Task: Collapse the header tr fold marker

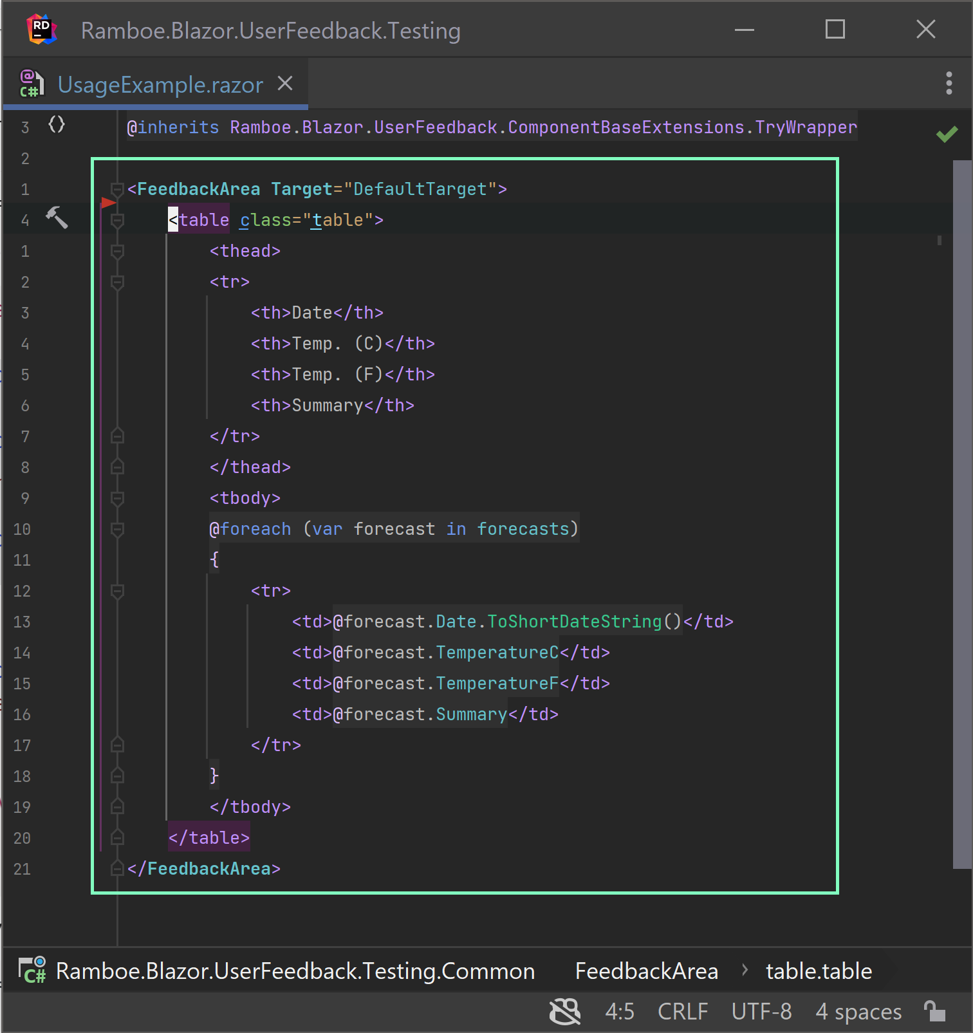Action: (x=117, y=282)
